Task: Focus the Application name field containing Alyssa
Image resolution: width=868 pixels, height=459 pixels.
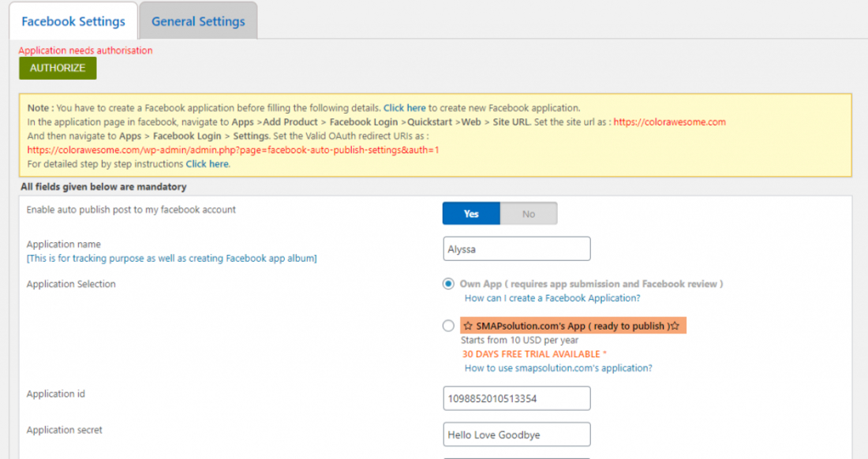Action: click(517, 248)
